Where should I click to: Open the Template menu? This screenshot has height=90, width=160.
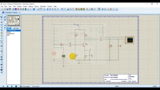click(x=43, y=6)
